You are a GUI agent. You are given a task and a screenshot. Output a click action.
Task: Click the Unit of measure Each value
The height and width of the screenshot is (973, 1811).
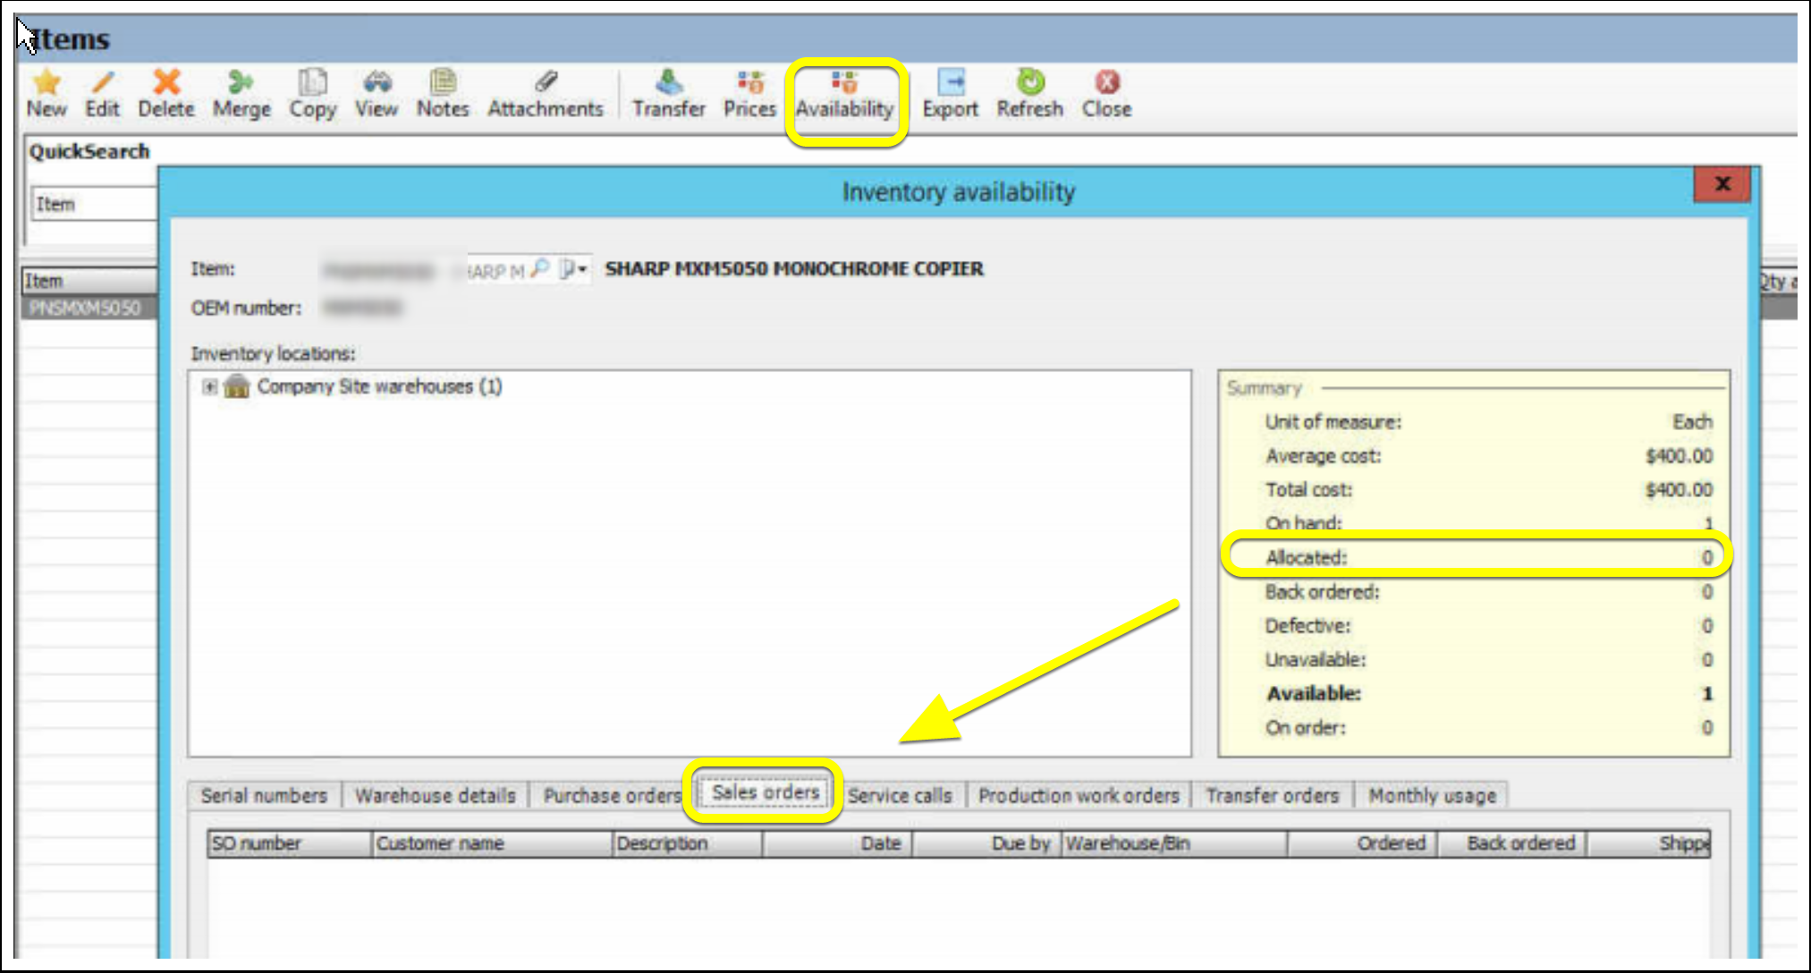point(1692,421)
